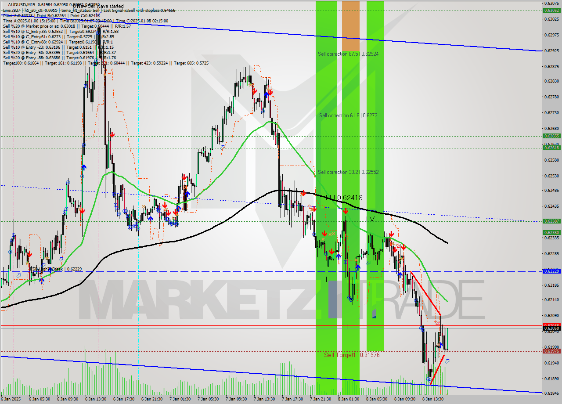Click the 'Sell %20 @ Entry -88: 0.63686' row

tap(59, 58)
